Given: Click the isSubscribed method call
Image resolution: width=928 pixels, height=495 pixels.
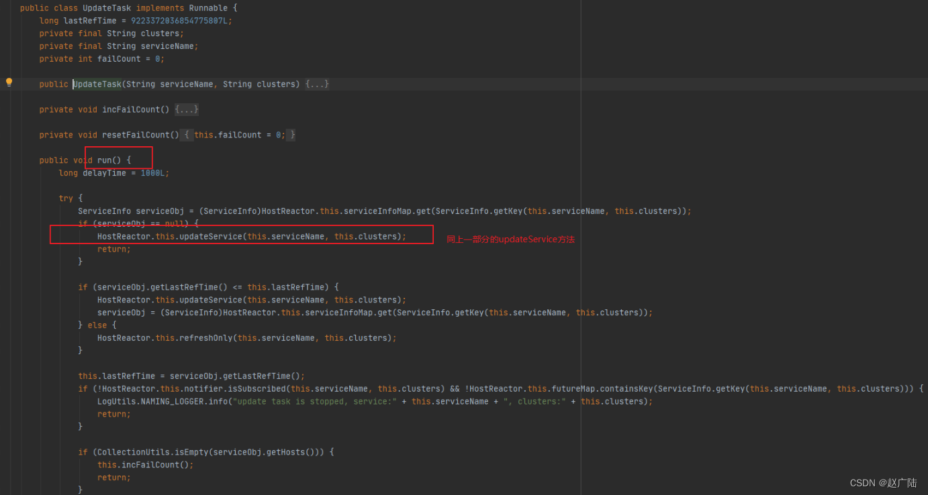Looking at the screenshot, I should pos(257,389).
